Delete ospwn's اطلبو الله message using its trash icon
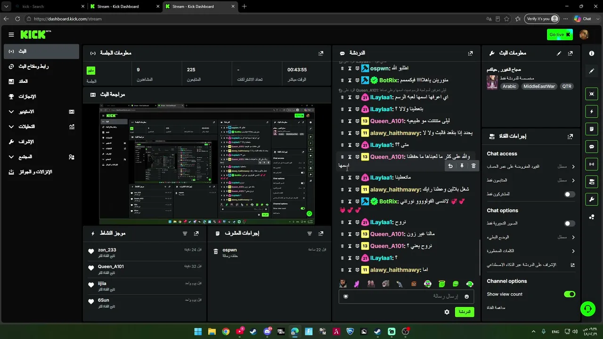The width and height of the screenshot is (603, 339). tap(342, 69)
